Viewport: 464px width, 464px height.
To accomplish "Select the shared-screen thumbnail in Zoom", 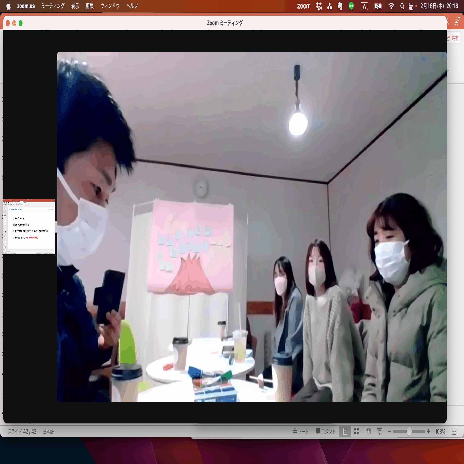I will 29,226.
